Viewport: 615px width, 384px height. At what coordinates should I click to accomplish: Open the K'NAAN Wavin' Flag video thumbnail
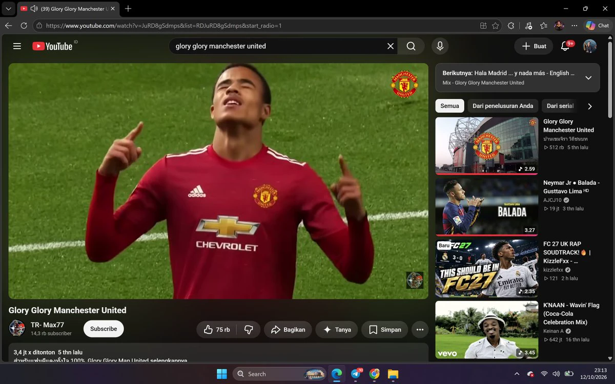[x=487, y=330]
